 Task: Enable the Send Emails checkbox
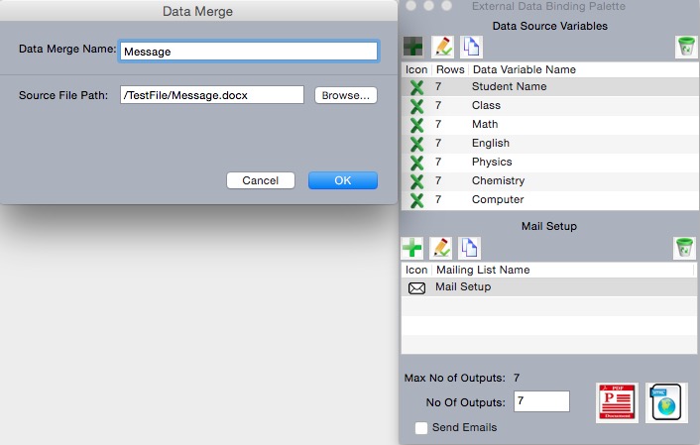[x=421, y=428]
